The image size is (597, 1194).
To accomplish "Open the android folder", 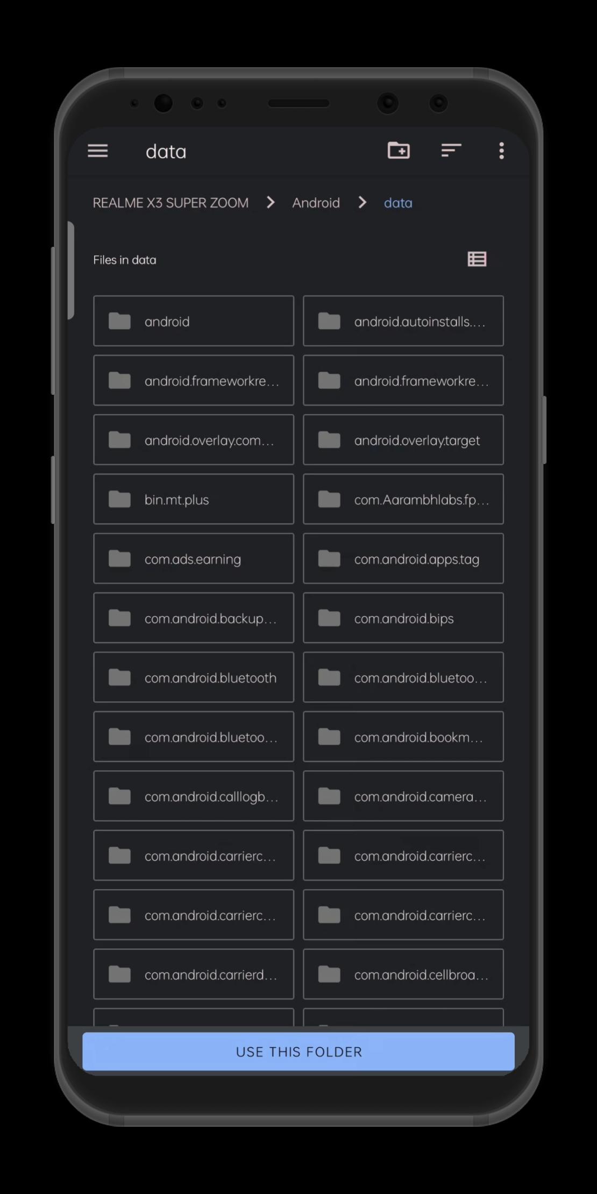I will click(194, 321).
